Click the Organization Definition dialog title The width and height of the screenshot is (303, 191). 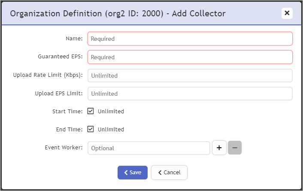118,14
